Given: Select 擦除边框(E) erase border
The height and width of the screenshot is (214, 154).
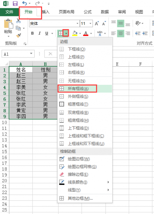Looking at the screenshot, I should coord(85,174).
